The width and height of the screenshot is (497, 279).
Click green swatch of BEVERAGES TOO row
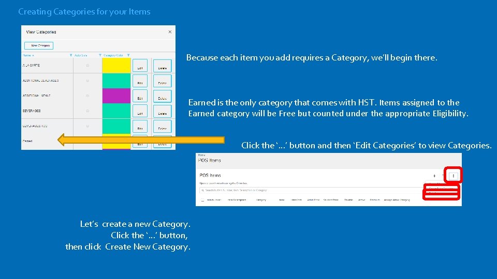point(116,126)
